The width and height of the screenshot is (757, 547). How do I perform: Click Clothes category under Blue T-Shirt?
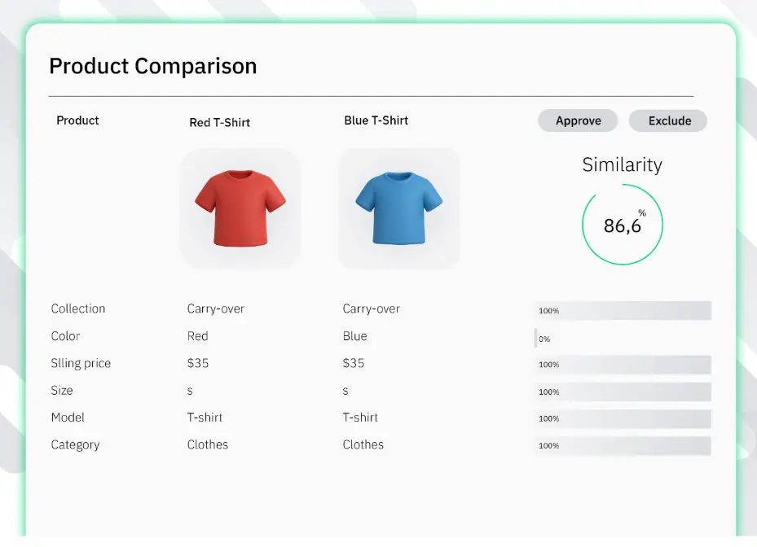tap(363, 444)
